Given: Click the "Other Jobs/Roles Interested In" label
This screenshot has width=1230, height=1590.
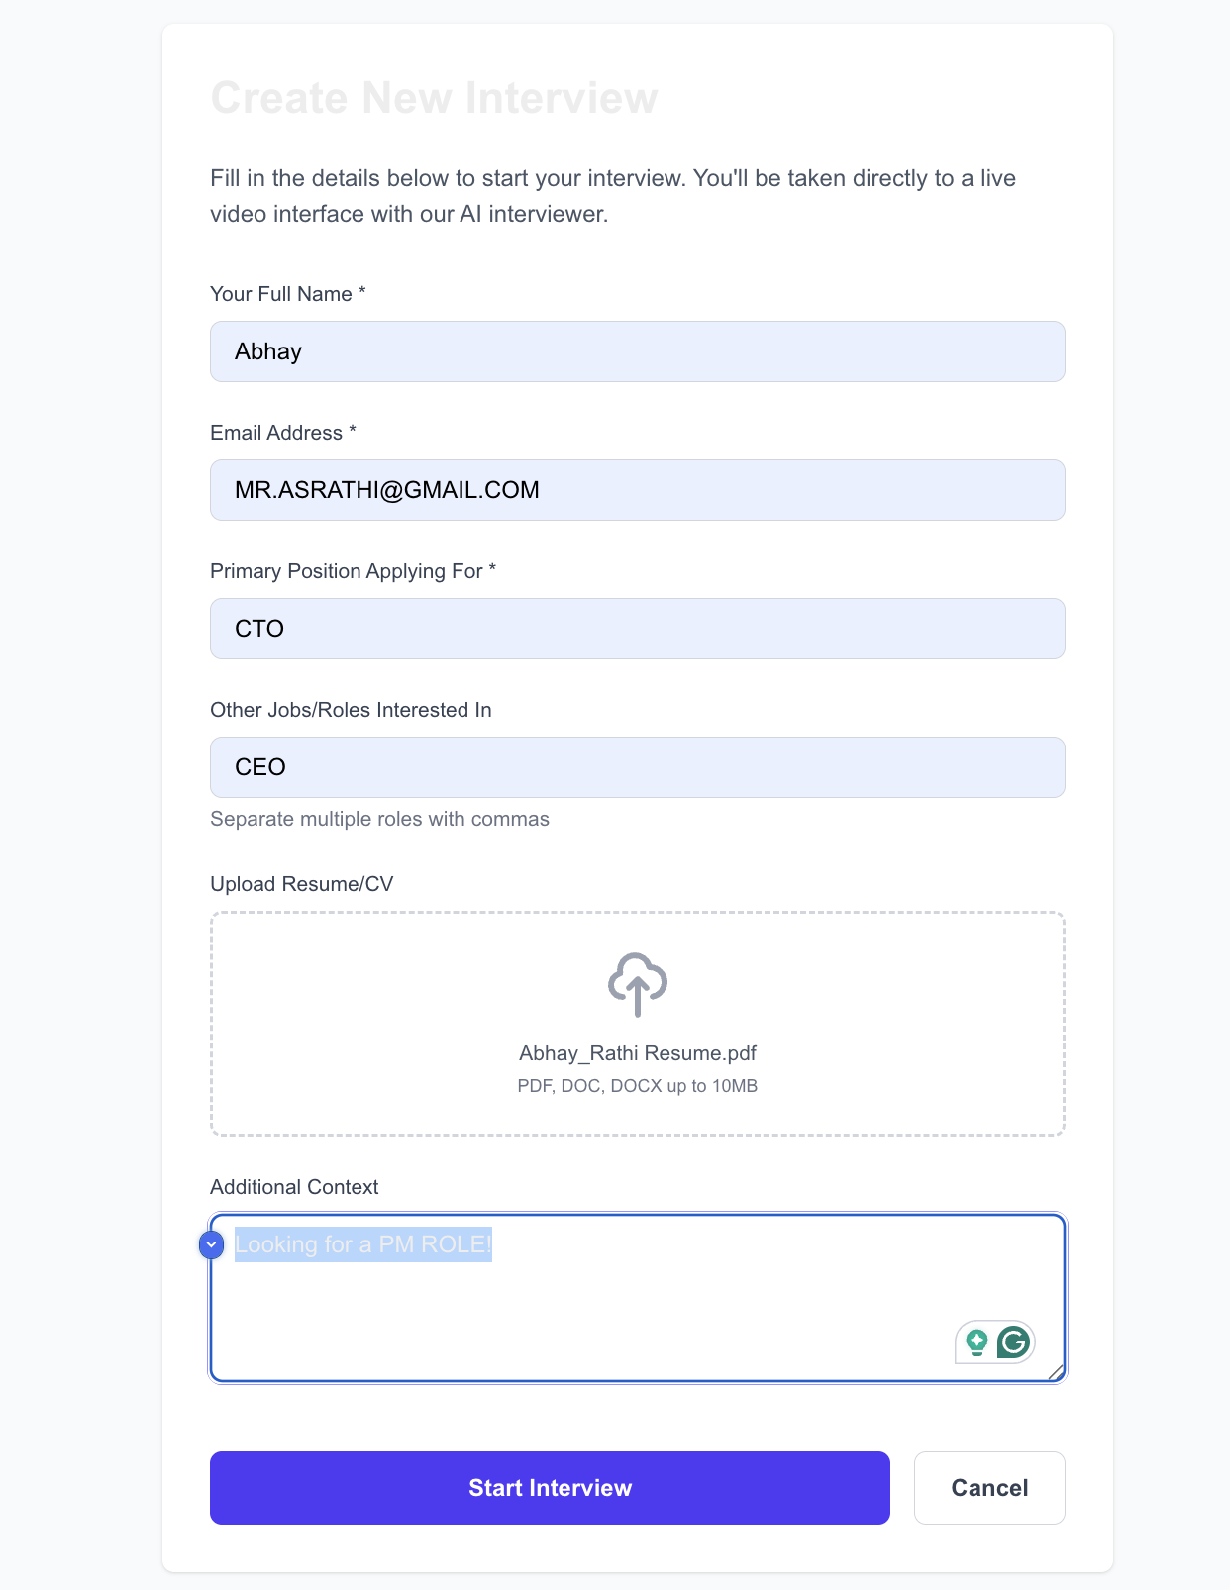Looking at the screenshot, I should pos(351,710).
